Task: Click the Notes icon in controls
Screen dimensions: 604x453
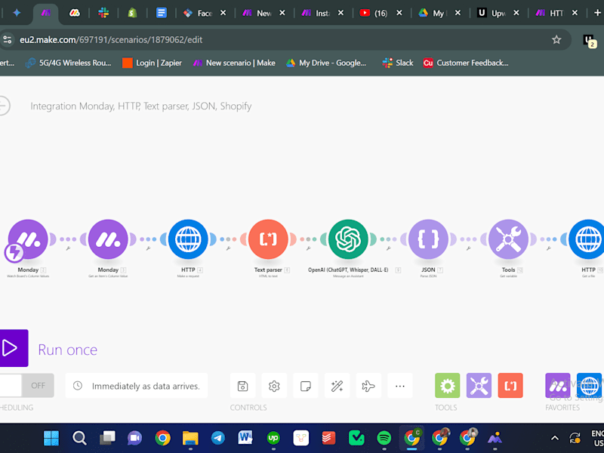Action: click(306, 386)
